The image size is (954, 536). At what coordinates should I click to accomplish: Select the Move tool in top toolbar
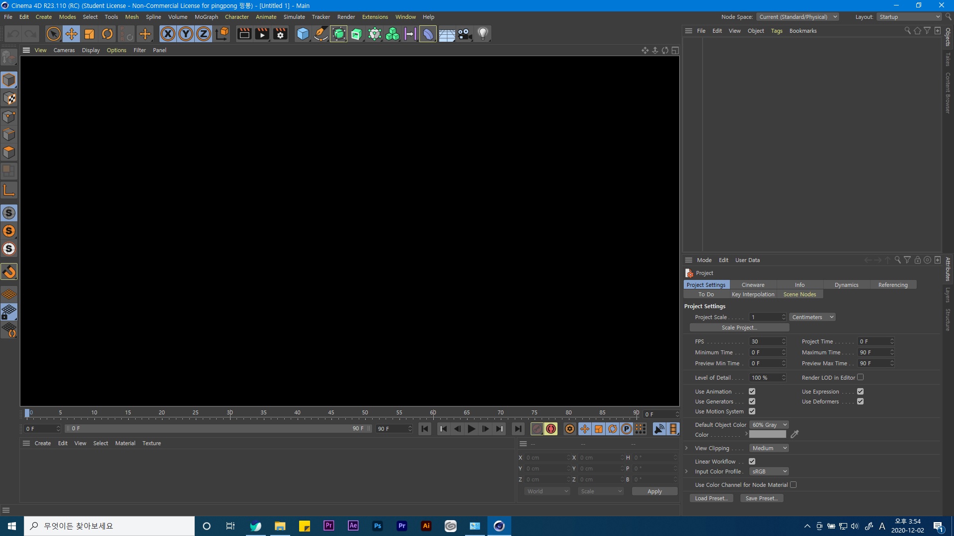click(71, 34)
